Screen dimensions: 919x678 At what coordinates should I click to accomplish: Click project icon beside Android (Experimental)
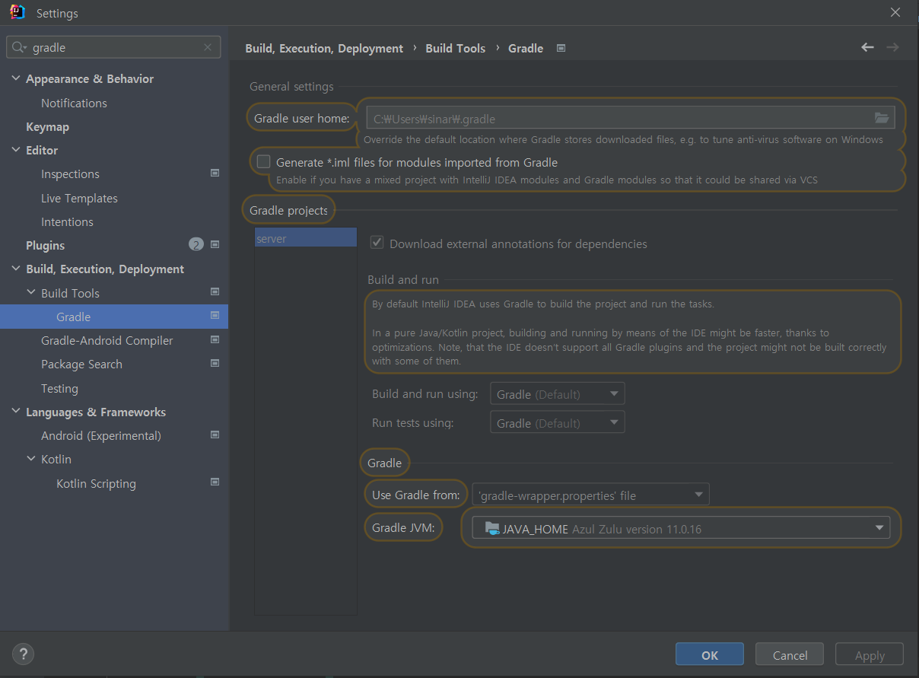[215, 435]
